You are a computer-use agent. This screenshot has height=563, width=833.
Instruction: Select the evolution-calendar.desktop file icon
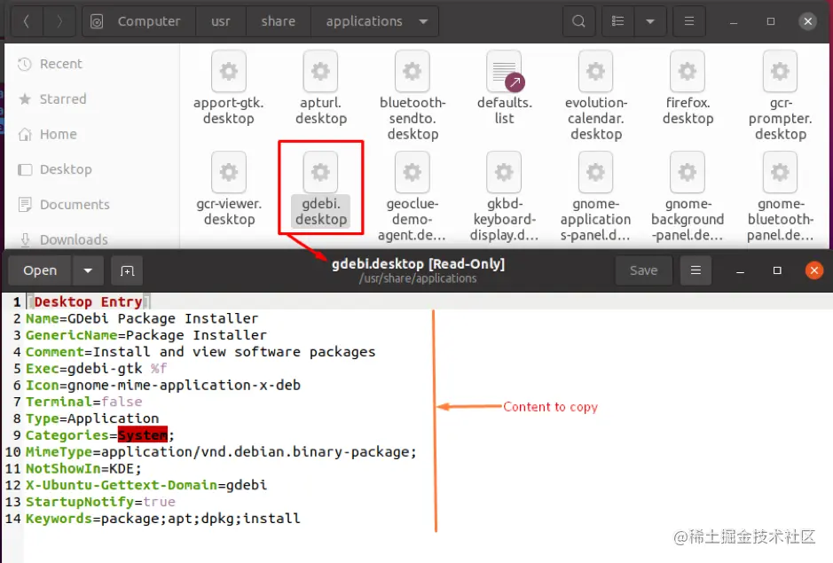[595, 71]
